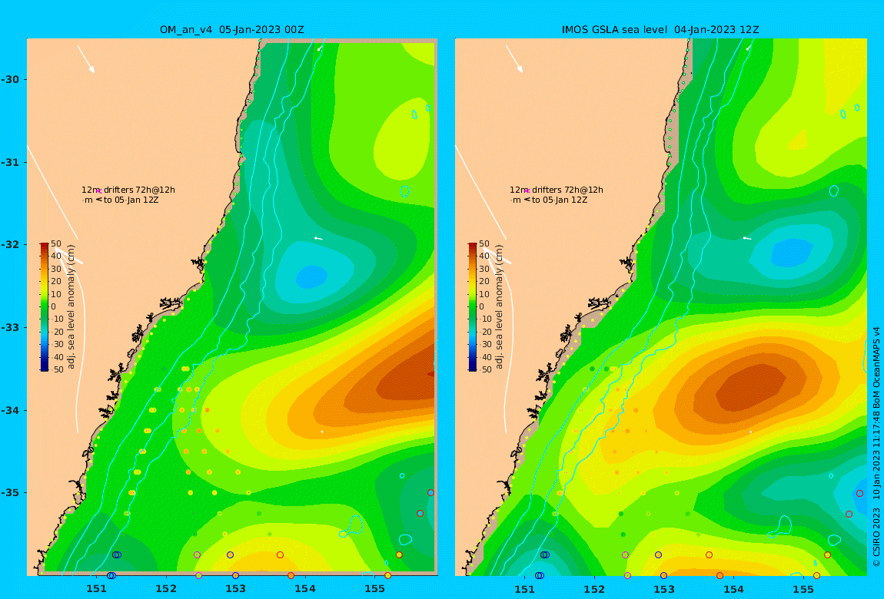Select the -32 latitude axis label
884x599 pixels.
9,244
